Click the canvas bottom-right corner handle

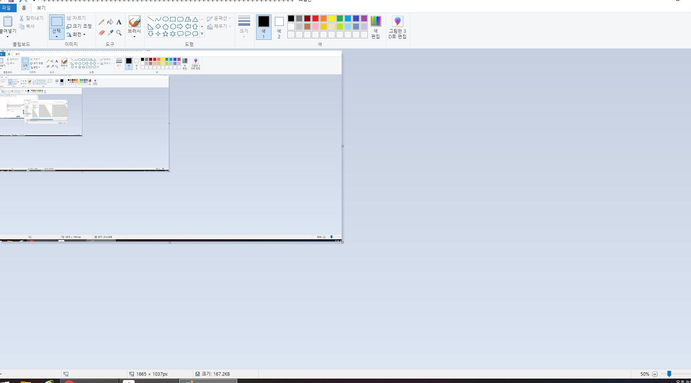[x=343, y=242]
